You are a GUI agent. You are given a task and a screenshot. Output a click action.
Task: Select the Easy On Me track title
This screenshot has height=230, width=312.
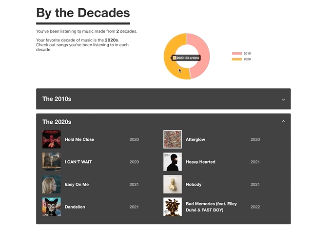tap(77, 184)
